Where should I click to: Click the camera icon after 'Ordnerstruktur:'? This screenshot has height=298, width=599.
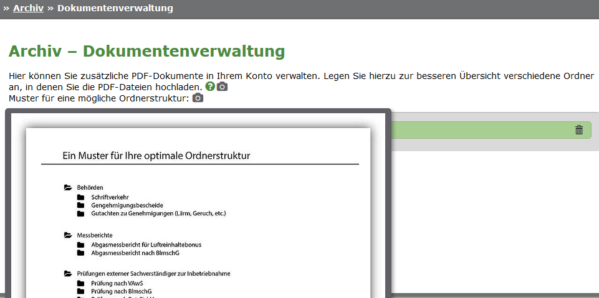(198, 98)
